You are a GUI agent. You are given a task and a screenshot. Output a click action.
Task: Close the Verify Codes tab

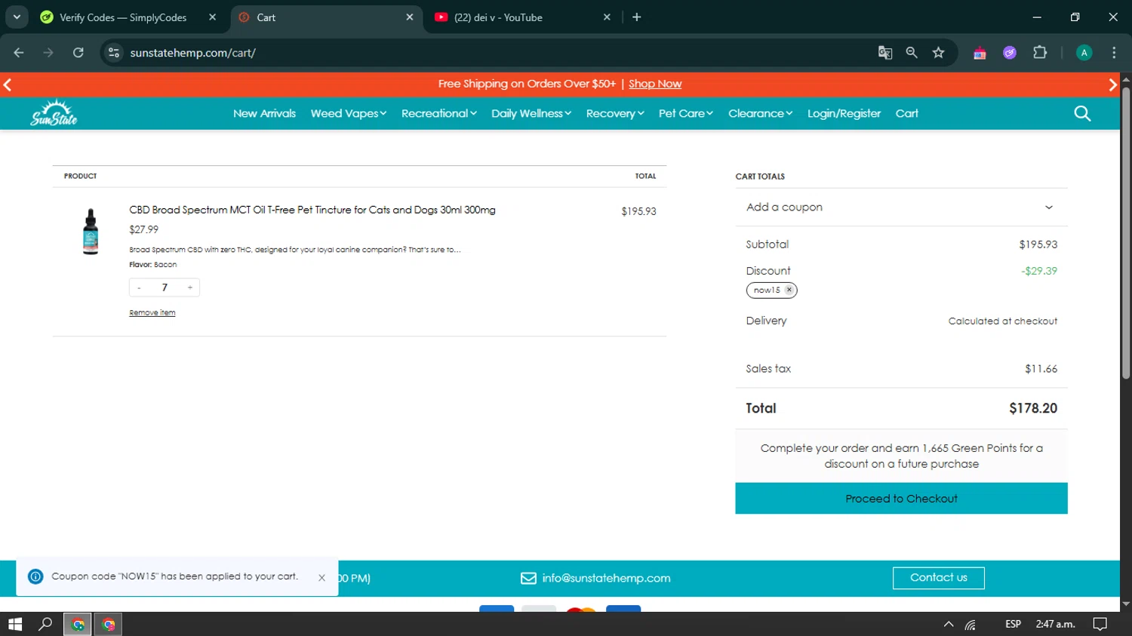[212, 17]
